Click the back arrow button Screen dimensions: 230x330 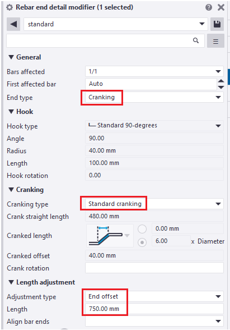13,24
